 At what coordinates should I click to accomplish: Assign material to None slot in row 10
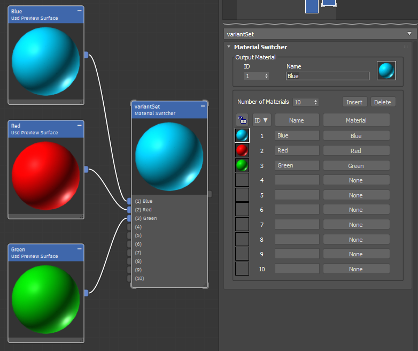(357, 269)
